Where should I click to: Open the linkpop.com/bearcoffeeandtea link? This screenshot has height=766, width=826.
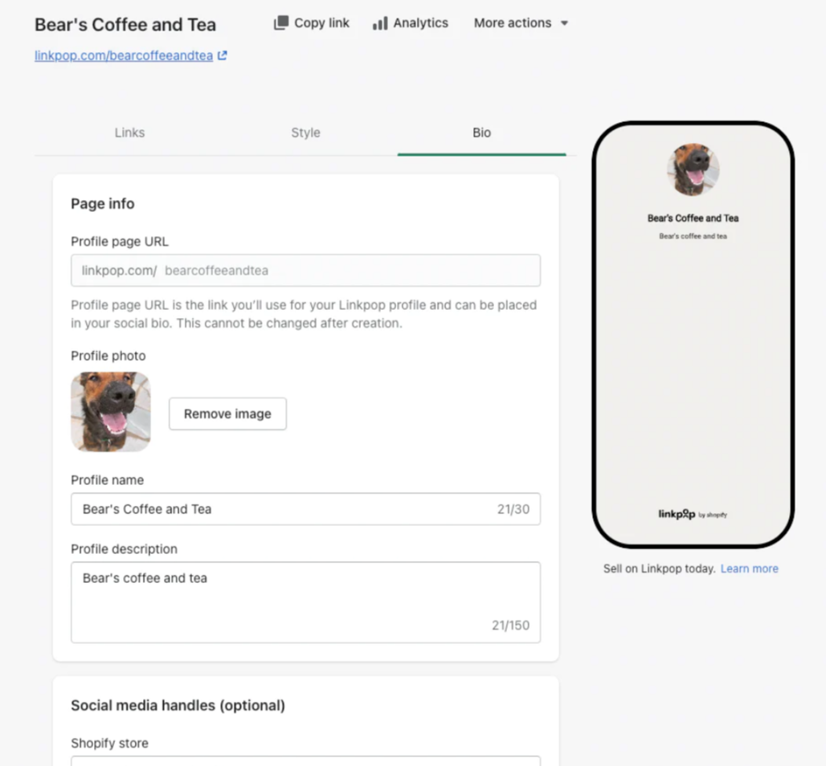(x=124, y=55)
